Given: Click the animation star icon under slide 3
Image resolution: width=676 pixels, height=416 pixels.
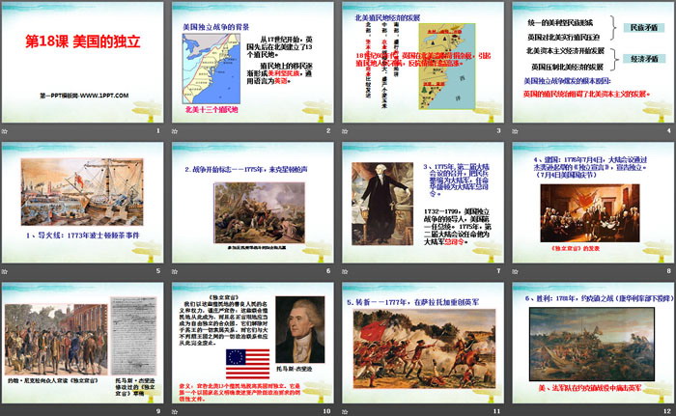Looking at the screenshot, I should coord(345,131).
